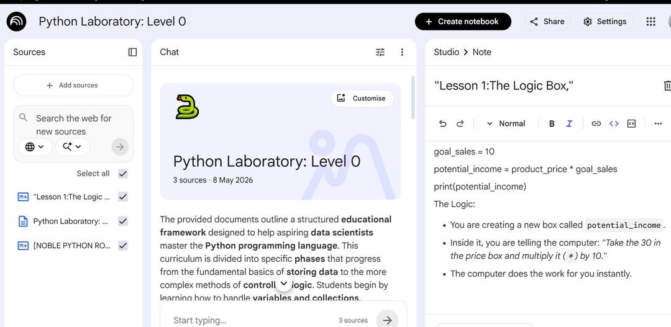671x327 pixels.
Task: Uncheck the Lesson 1:The Logic source
Action: tap(123, 197)
